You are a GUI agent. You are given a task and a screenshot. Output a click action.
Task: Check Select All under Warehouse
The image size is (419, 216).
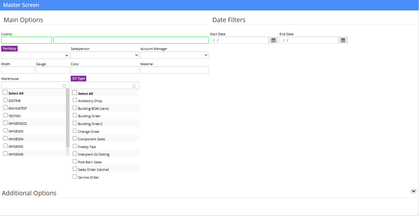5,92
